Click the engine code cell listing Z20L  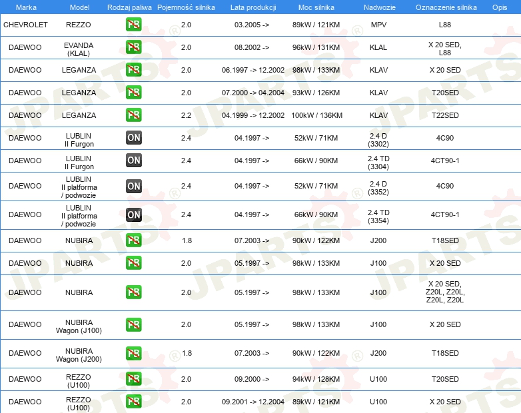click(x=445, y=292)
